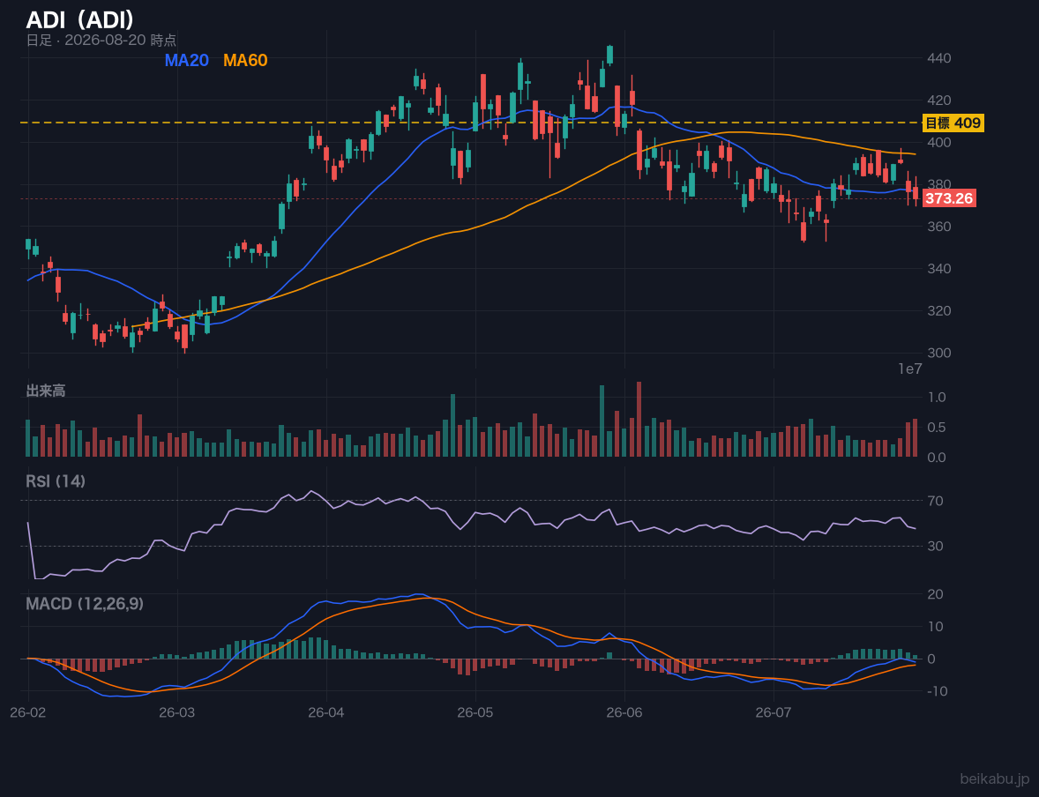Click the 340 price axis label

[939, 268]
